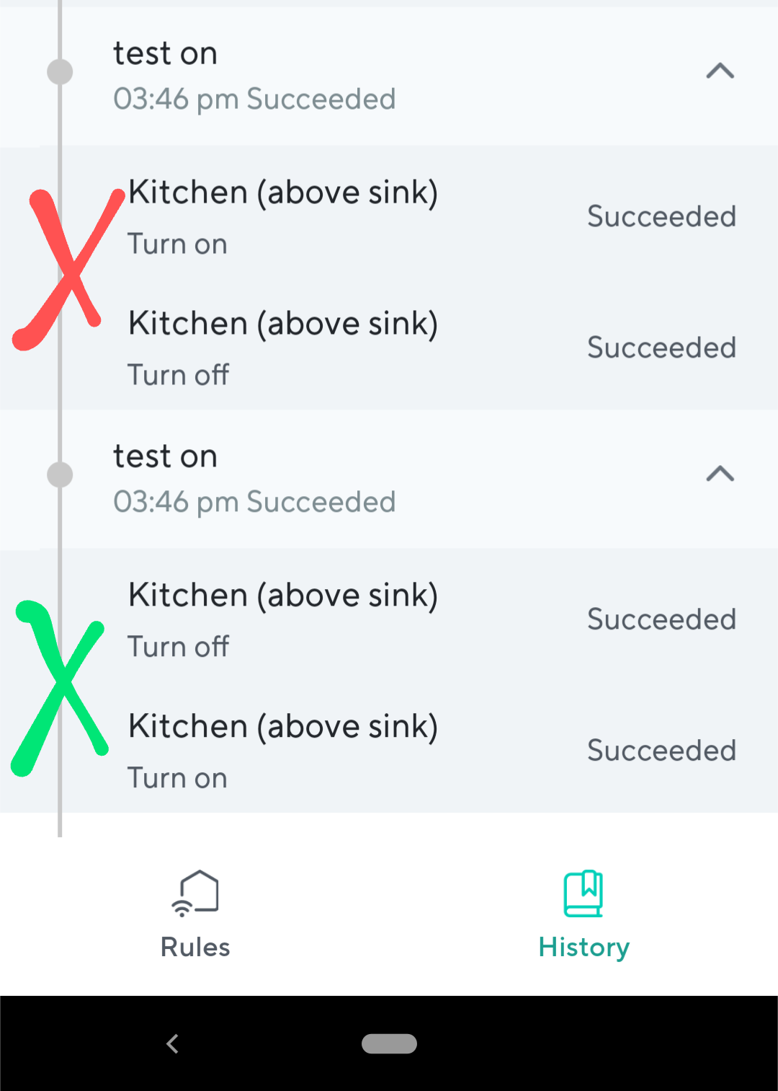Tap Succeeded status of last Turn on
Viewport: 778px width, 1091px height.
(x=661, y=751)
